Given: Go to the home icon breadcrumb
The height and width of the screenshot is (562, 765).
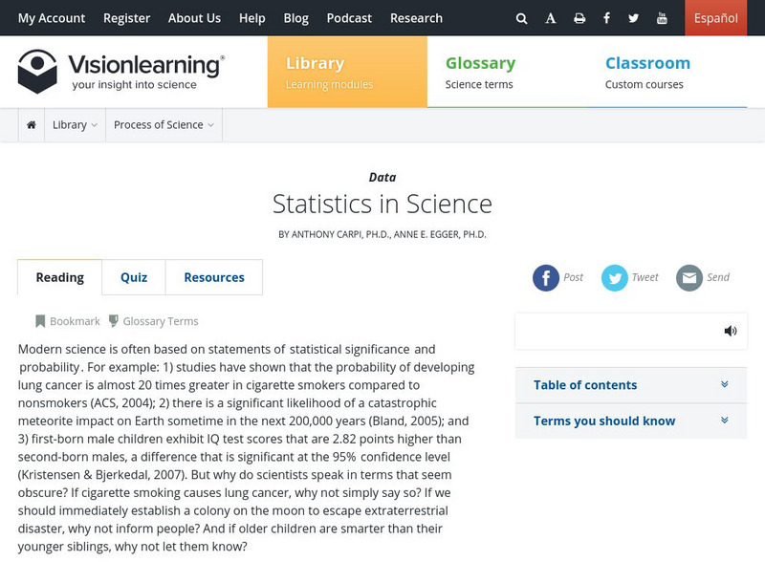Looking at the screenshot, I should [x=32, y=125].
